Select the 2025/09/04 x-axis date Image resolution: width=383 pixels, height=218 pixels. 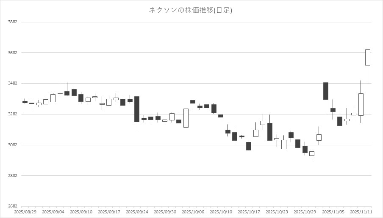pos(53,211)
